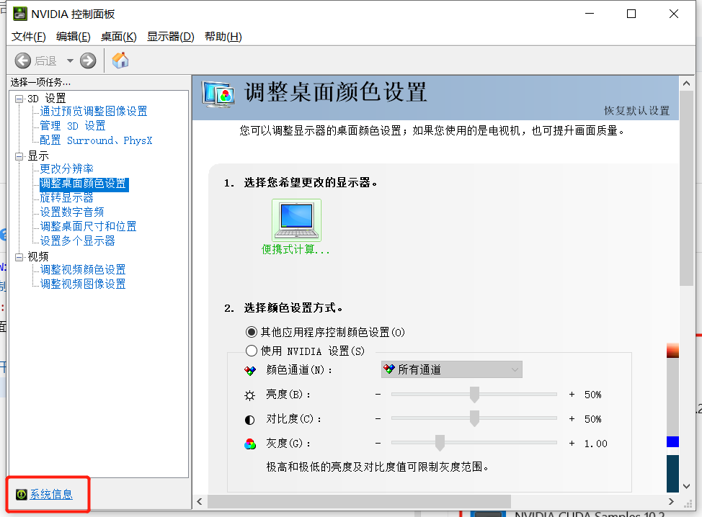
Task: Click the 视频 category label
Action: coord(38,256)
